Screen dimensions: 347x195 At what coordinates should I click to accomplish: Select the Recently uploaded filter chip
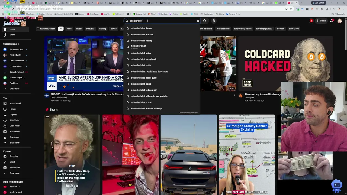tap(264, 29)
